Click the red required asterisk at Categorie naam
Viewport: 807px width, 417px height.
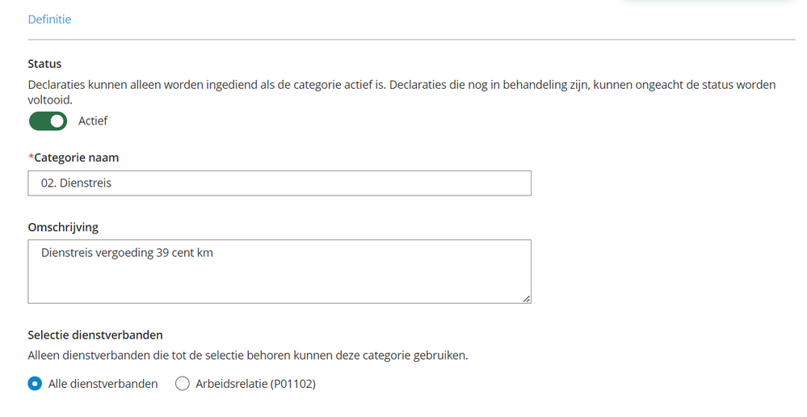(31, 157)
